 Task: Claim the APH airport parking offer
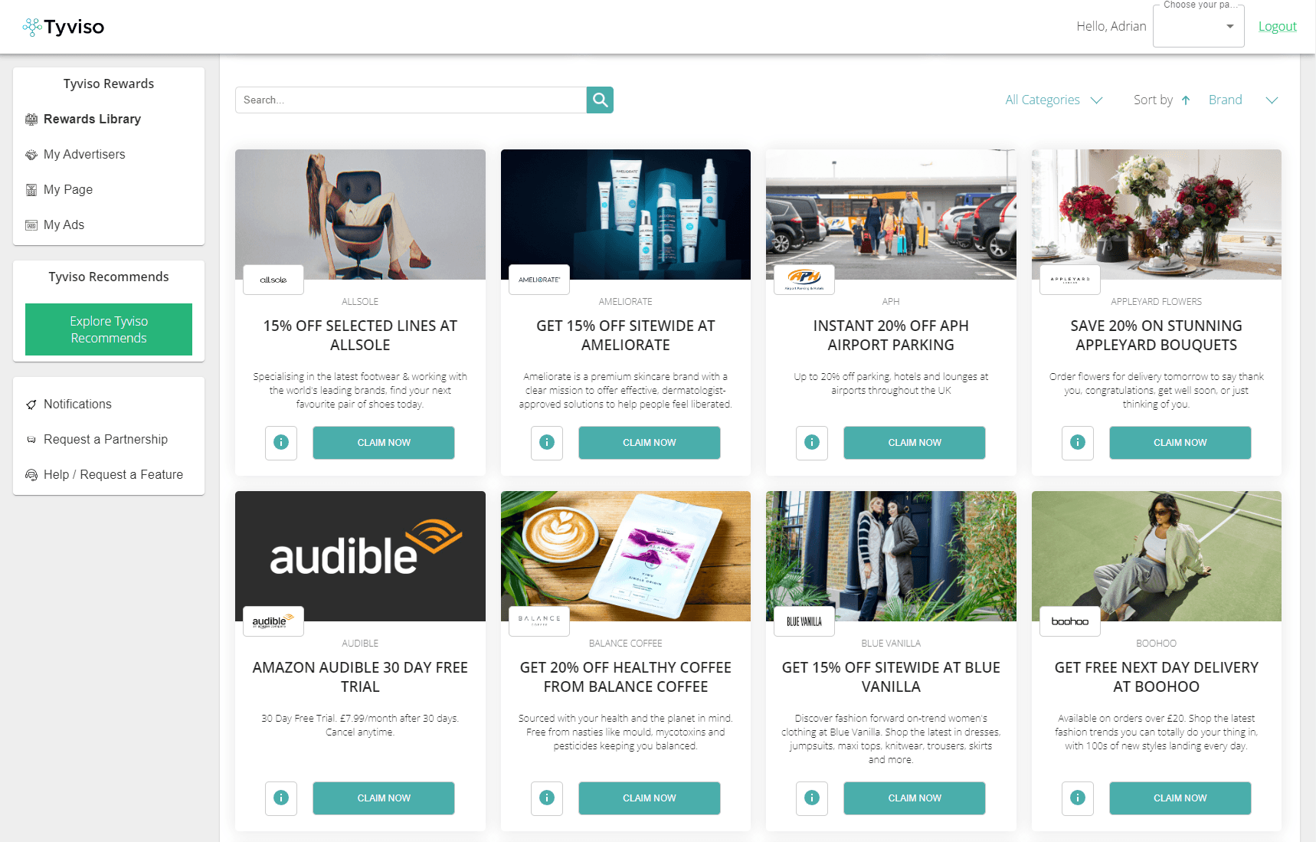(x=915, y=443)
